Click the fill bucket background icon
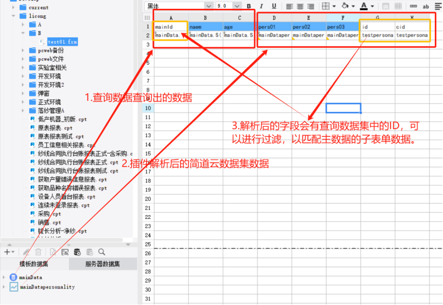Image resolution: width=443 pixels, height=305 pixels. (x=345, y=5)
